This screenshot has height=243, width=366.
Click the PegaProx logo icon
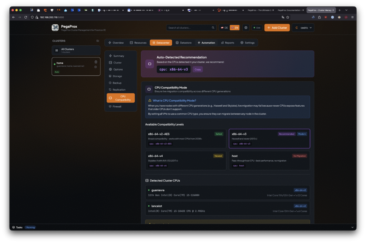pos(55,27)
